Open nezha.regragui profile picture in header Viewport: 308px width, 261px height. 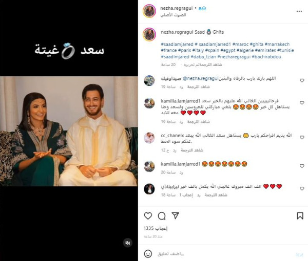tap(149, 11)
